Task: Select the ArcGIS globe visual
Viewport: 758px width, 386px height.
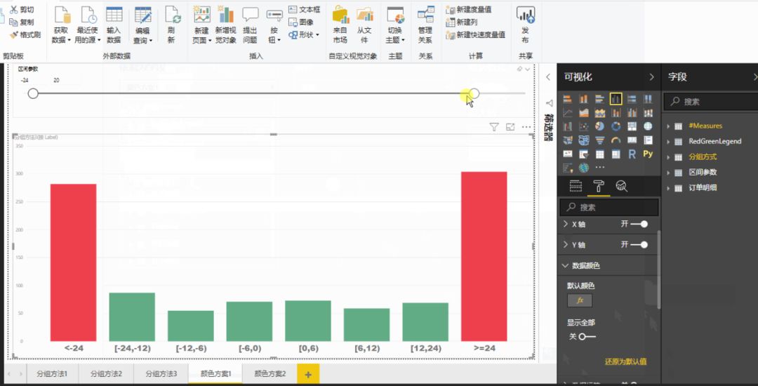Action: [x=584, y=168]
